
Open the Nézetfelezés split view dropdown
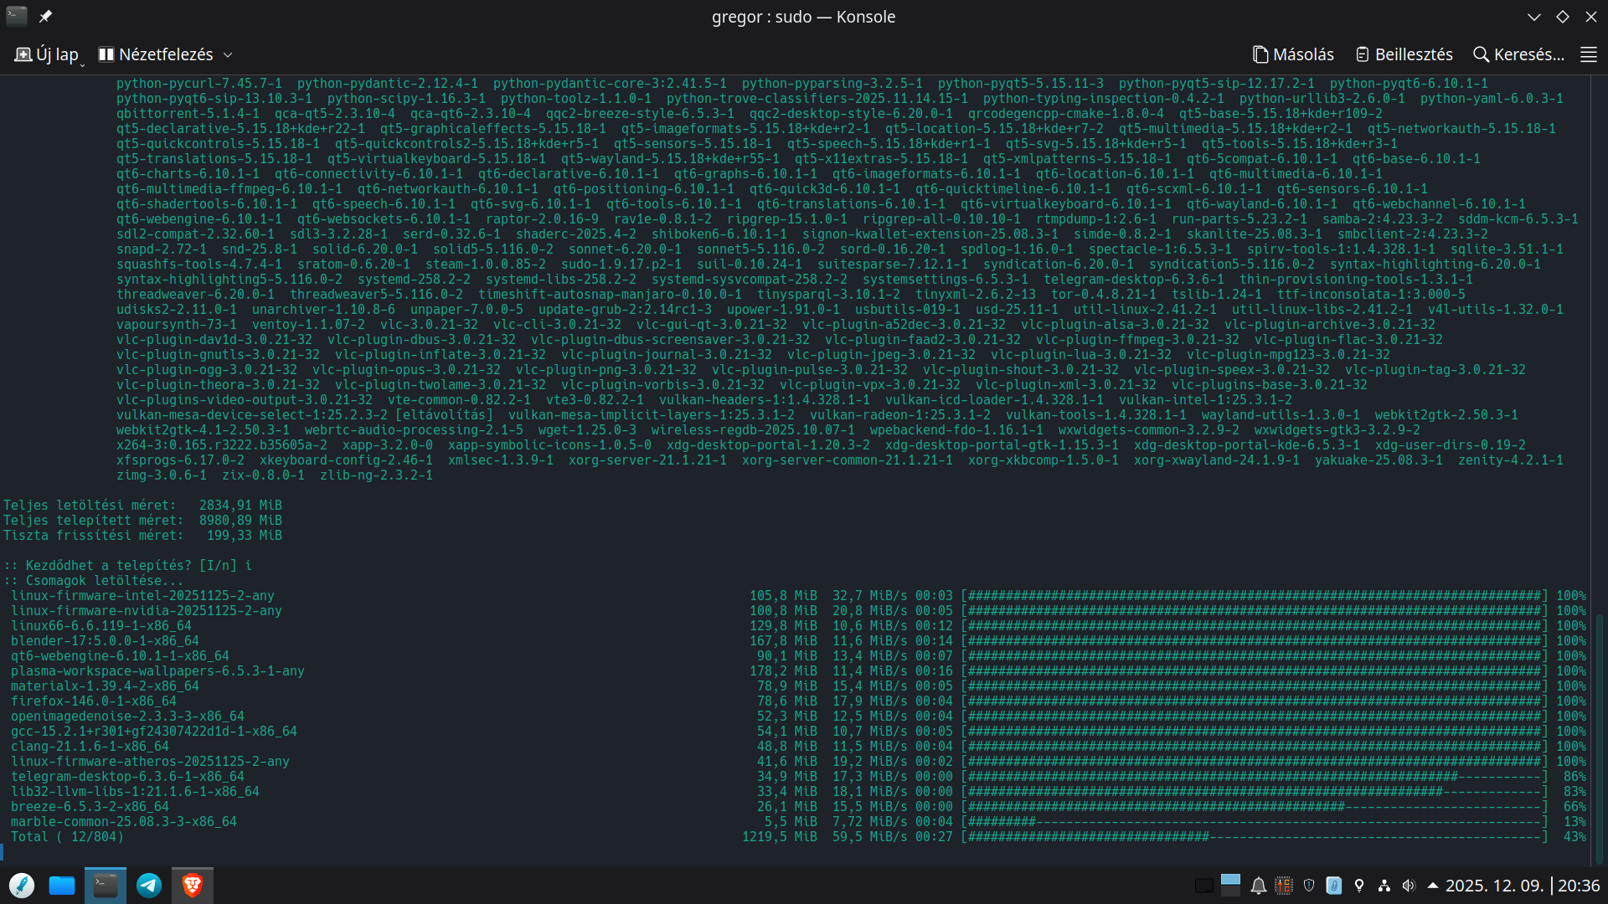coord(165,54)
